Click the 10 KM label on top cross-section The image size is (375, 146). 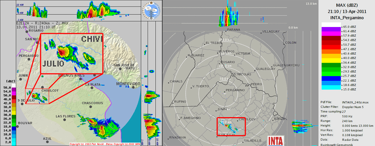click(20, 5)
